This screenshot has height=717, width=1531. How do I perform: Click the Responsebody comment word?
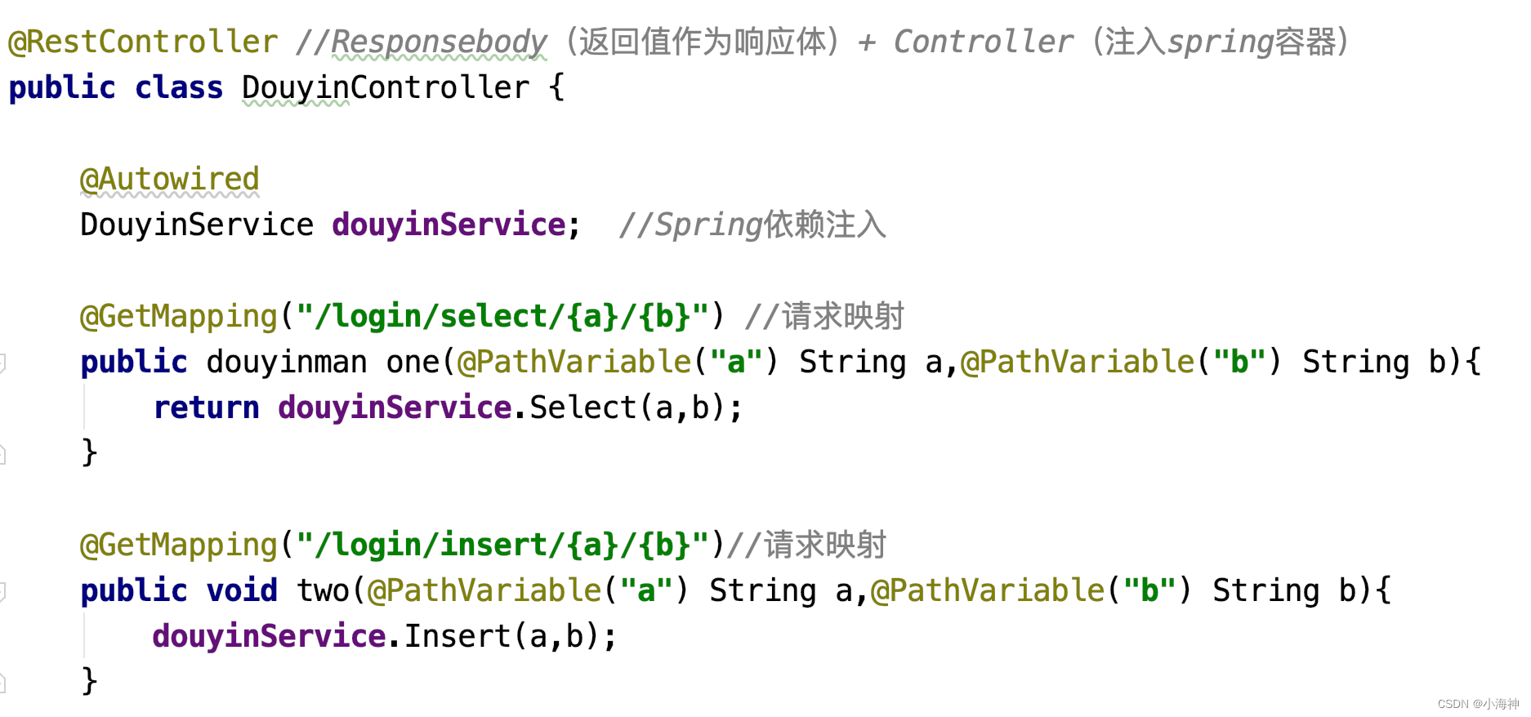pos(440,42)
